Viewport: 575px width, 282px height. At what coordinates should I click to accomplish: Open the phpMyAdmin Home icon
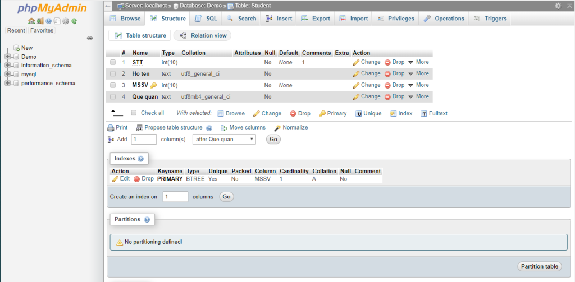[x=31, y=21]
